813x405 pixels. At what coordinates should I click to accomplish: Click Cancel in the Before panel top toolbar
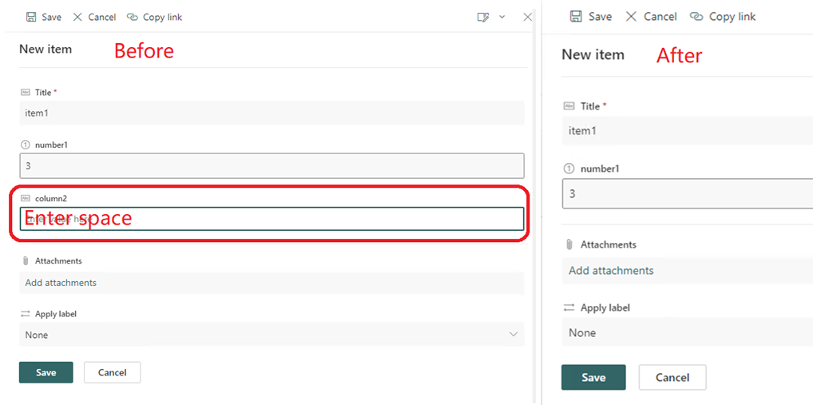tap(94, 17)
